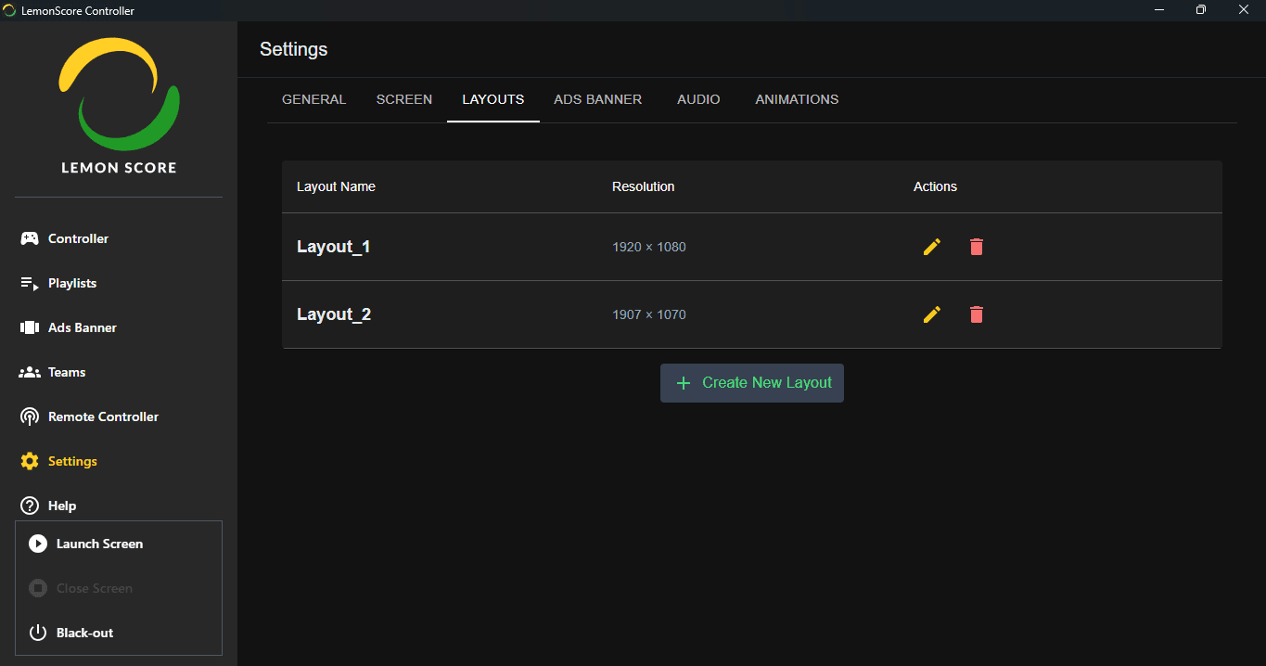Open the Ads Banner settings tab
Viewport: 1266px width, 666px height.
point(597,99)
